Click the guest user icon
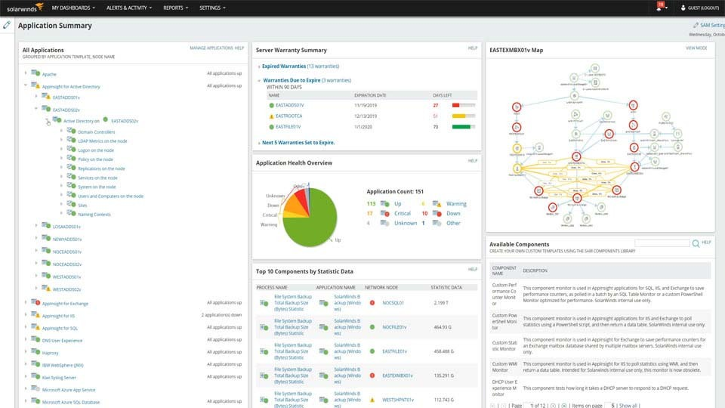 [683, 8]
